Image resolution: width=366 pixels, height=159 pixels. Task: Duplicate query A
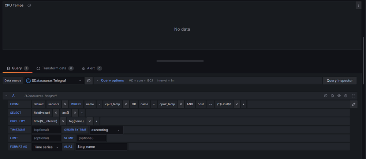[332, 96]
